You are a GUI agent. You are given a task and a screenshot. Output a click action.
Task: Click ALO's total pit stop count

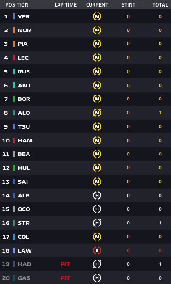point(160,113)
